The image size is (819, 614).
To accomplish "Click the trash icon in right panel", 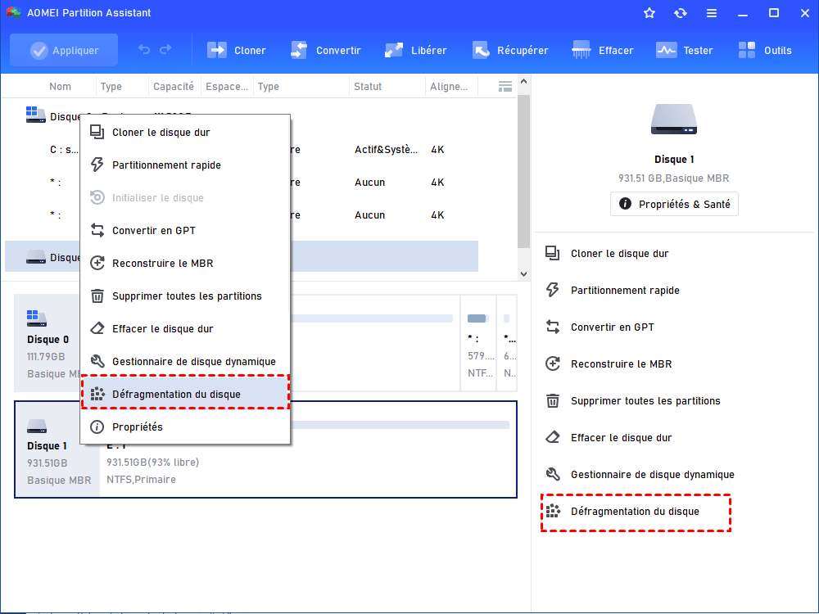I will coord(553,400).
